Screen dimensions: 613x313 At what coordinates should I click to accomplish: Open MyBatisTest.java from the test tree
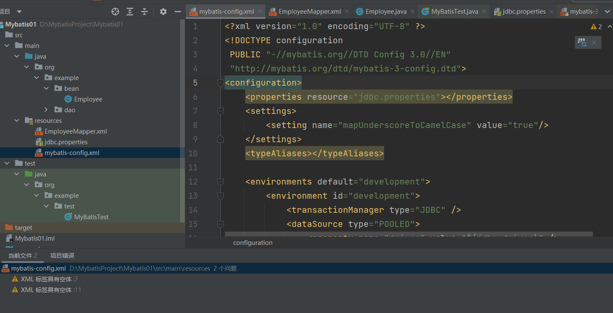pyautogui.click(x=91, y=217)
